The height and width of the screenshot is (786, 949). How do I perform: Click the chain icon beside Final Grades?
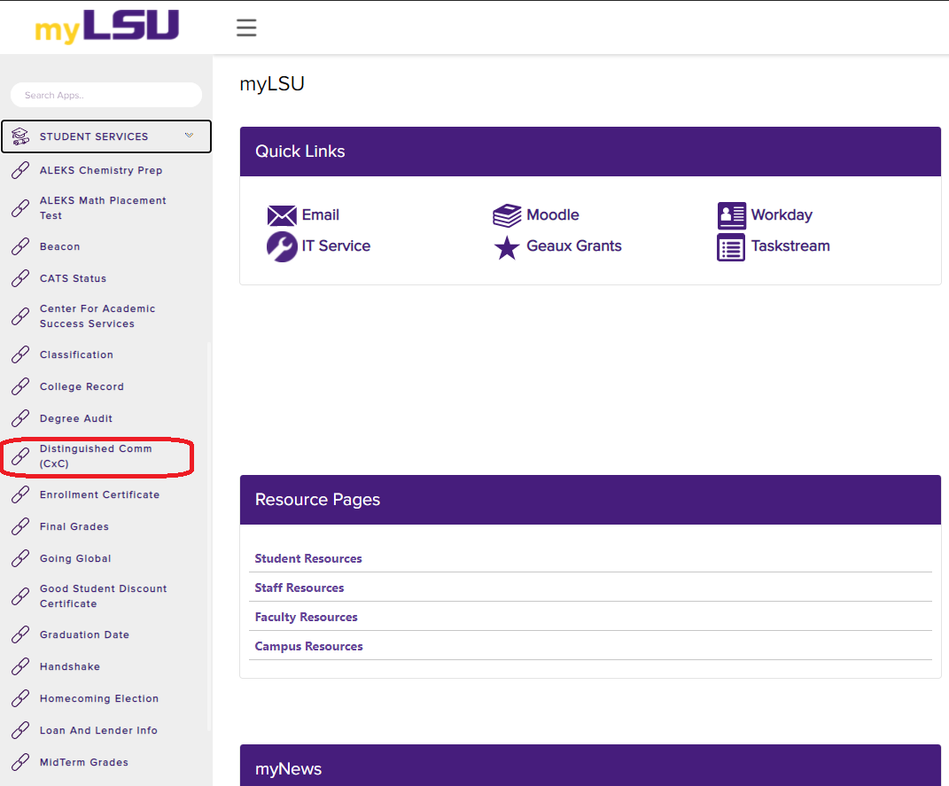pyautogui.click(x=20, y=527)
